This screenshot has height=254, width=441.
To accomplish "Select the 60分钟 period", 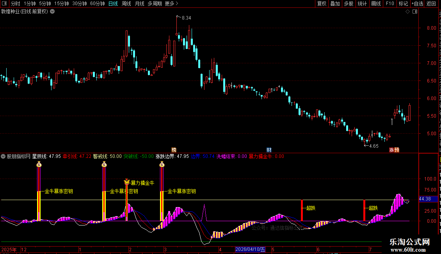I will click(x=98, y=4).
